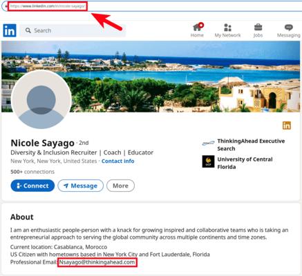Open the More options dropdown
This screenshot has height=276, width=302.
click(x=120, y=186)
